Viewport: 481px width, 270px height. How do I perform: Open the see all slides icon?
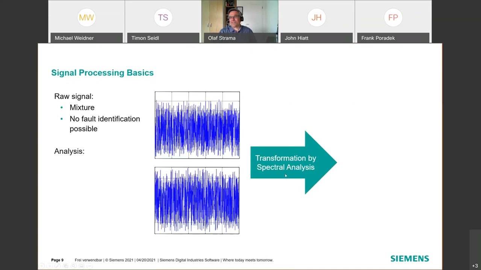coord(66,266)
